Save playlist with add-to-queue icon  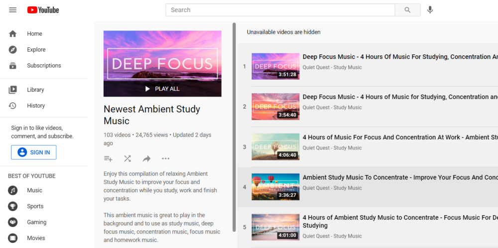[108, 159]
